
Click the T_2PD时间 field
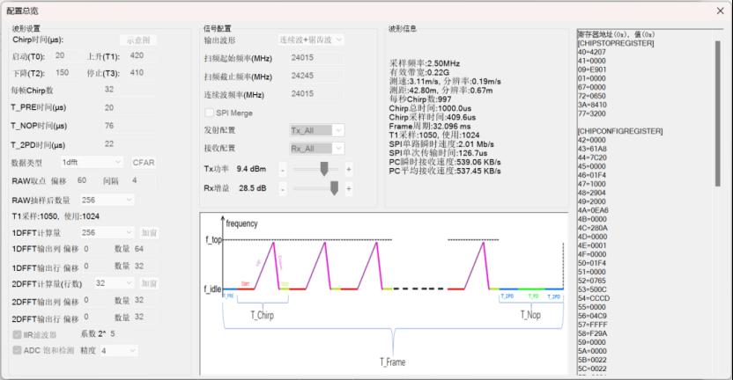[x=129, y=144]
